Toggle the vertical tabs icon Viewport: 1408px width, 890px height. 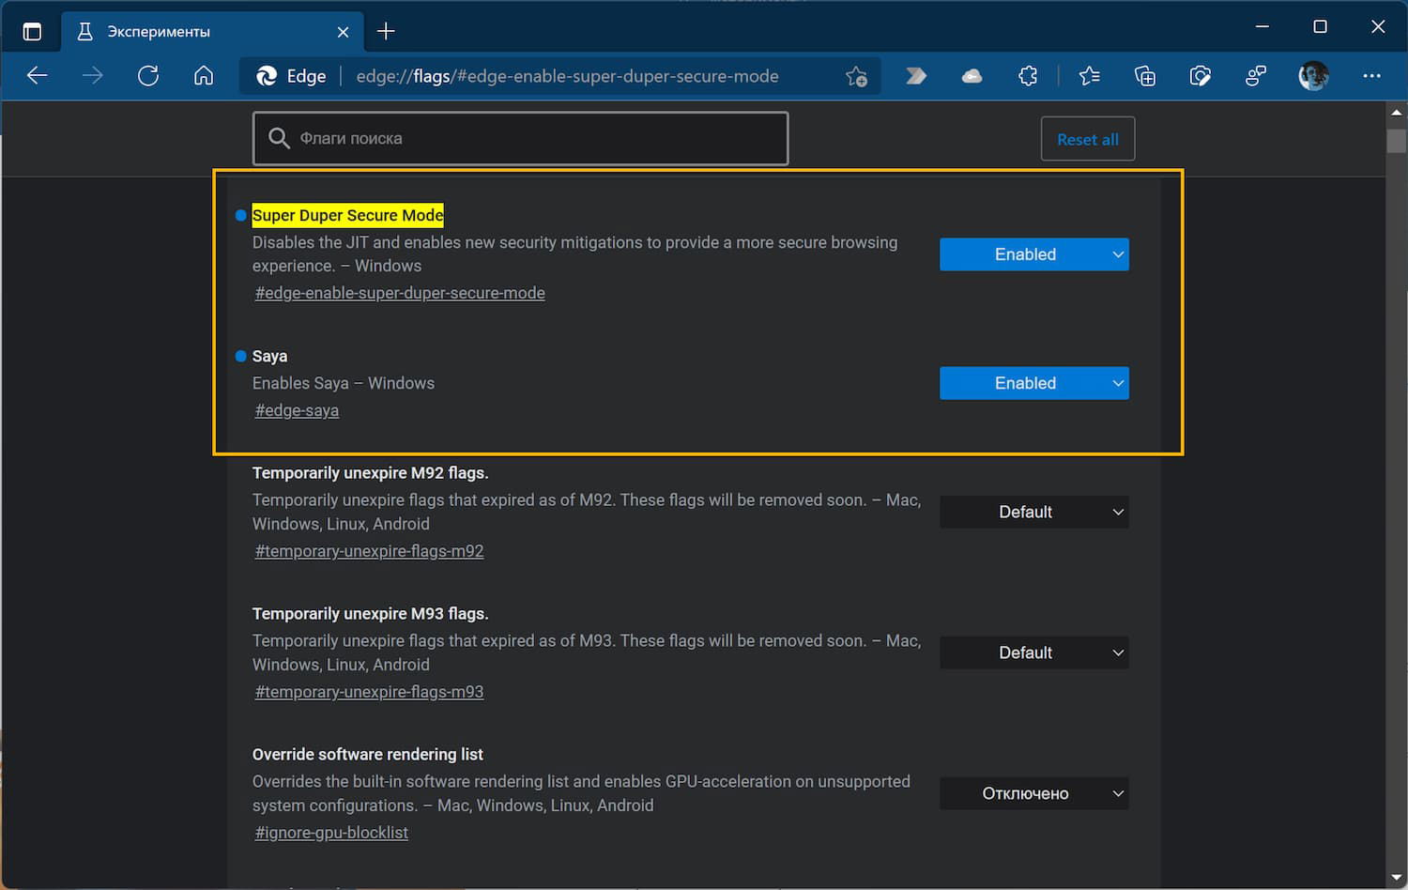coord(32,32)
